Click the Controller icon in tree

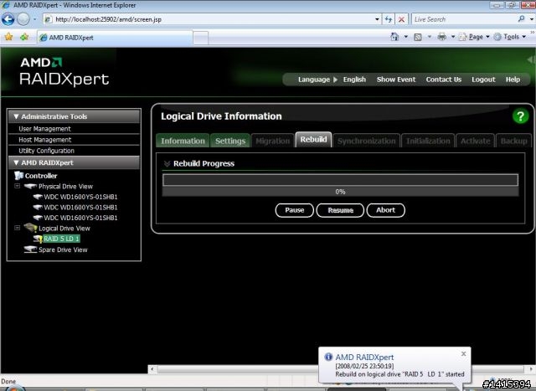pos(18,176)
